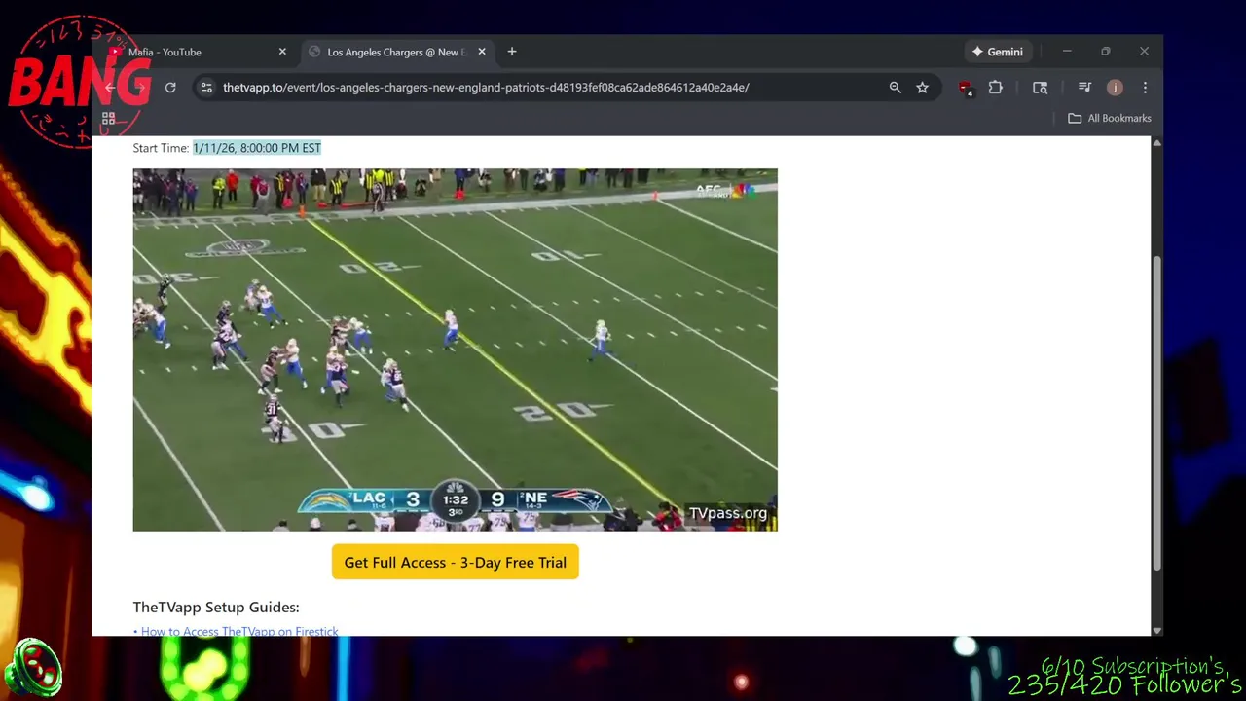Close the Mafia - YouTube tab
This screenshot has height=701, width=1246.
(x=282, y=52)
